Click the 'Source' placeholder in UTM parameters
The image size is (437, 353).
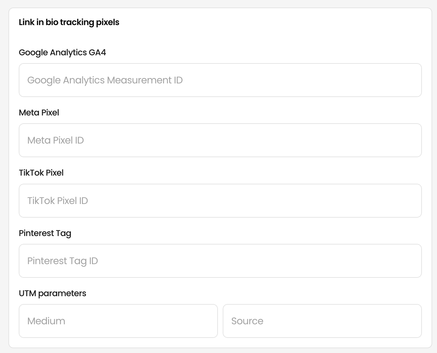pos(247,321)
